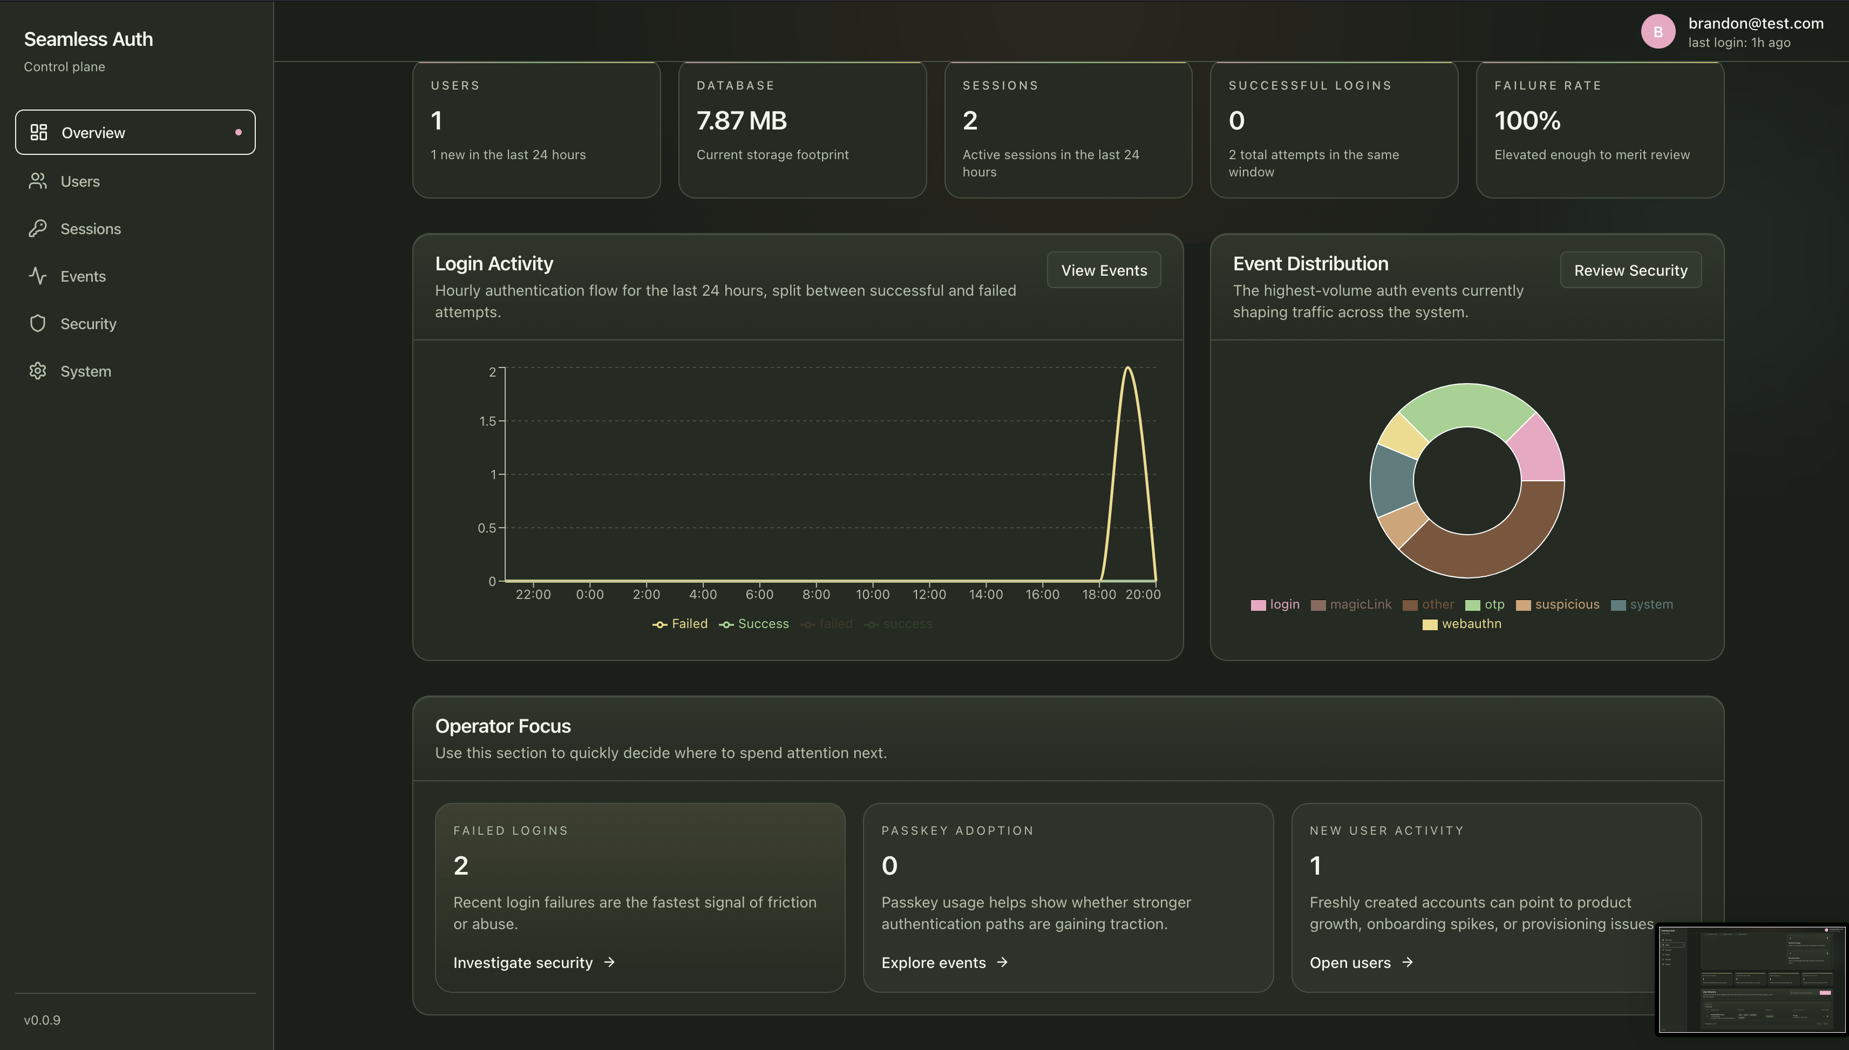1849x1050 pixels.
Task: Toggle the Failed series in chart legend
Action: (x=680, y=624)
